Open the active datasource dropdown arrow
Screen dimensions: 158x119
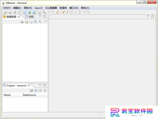pos(76,12)
